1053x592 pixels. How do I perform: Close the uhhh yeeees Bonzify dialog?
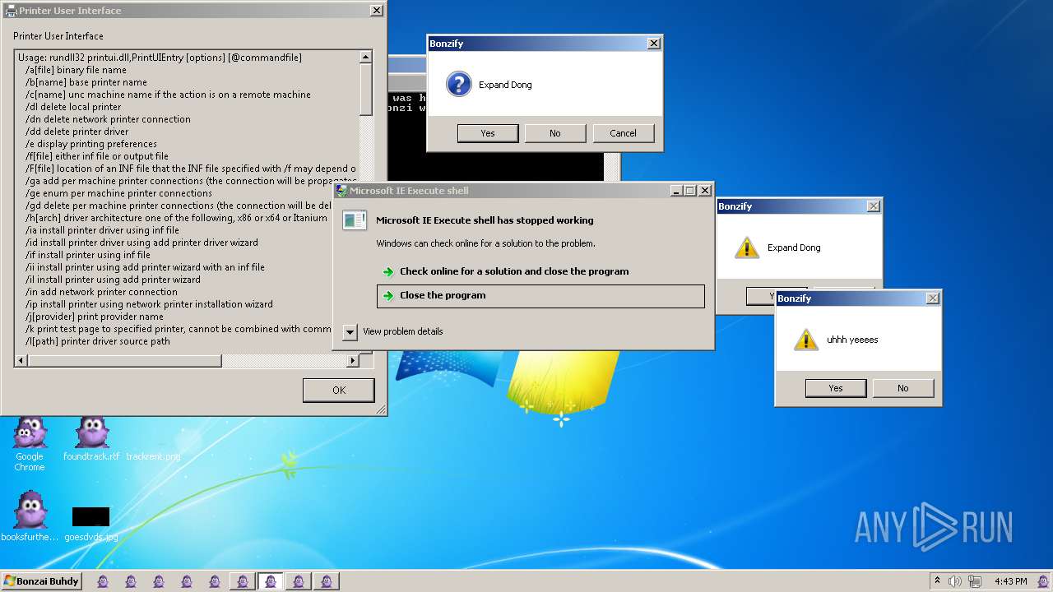932,298
